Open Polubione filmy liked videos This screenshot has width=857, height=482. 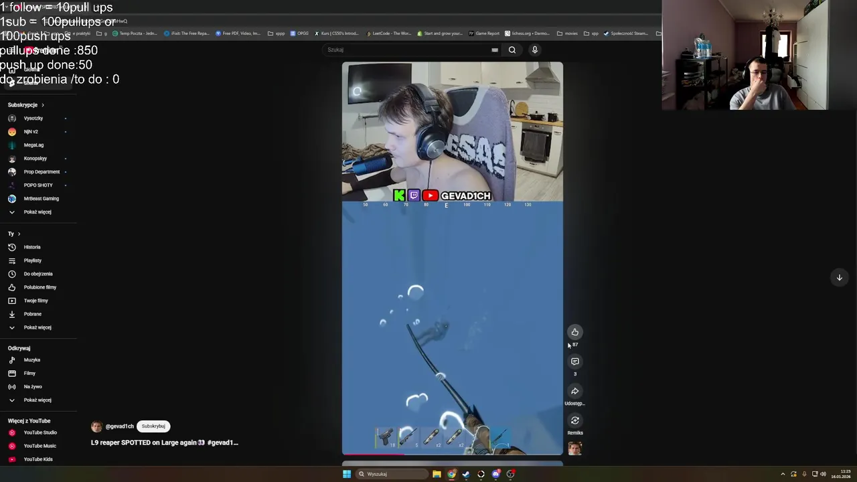[39, 287]
